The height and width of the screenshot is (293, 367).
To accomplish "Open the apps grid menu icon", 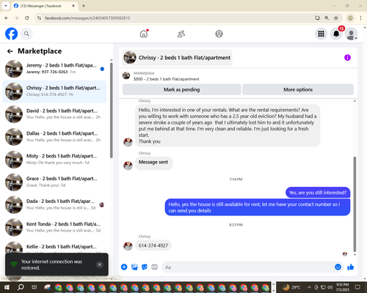I will 321,34.
